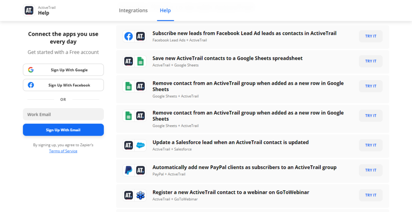Click the Facebook Lead Ads icon
412x212 pixels.
coord(129,37)
